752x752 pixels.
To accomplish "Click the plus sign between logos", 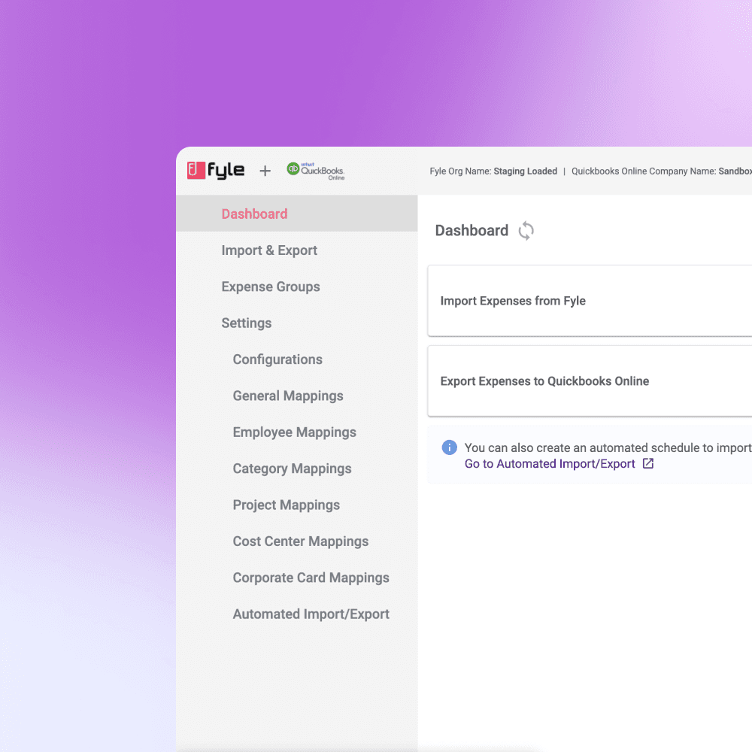I will click(x=265, y=171).
